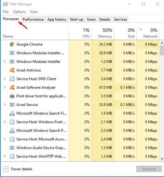Expand the Avast Service process group

point(4,104)
